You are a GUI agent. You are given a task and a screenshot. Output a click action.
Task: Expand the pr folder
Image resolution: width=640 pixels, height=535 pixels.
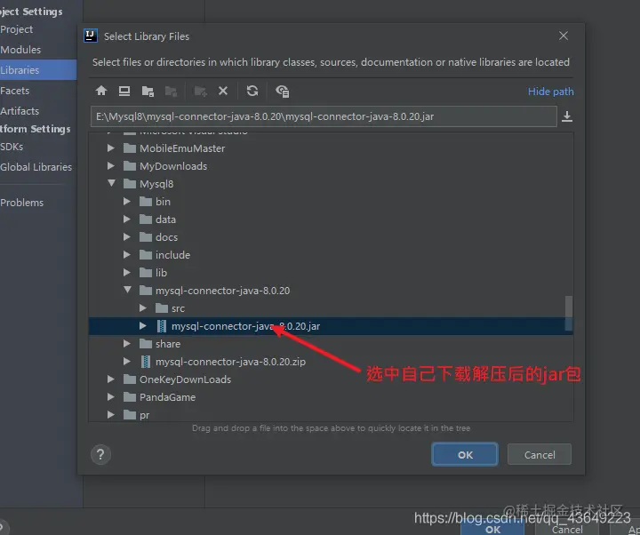[110, 415]
